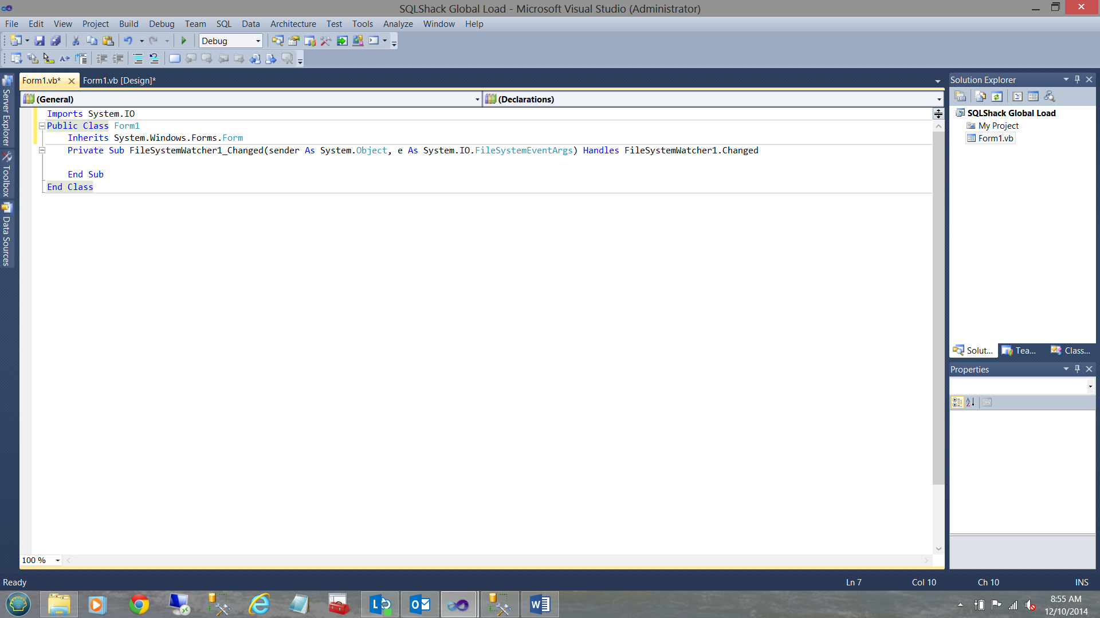This screenshot has height=618, width=1100.
Task: Toggle Categorized view in Properties panel
Action: [x=957, y=402]
